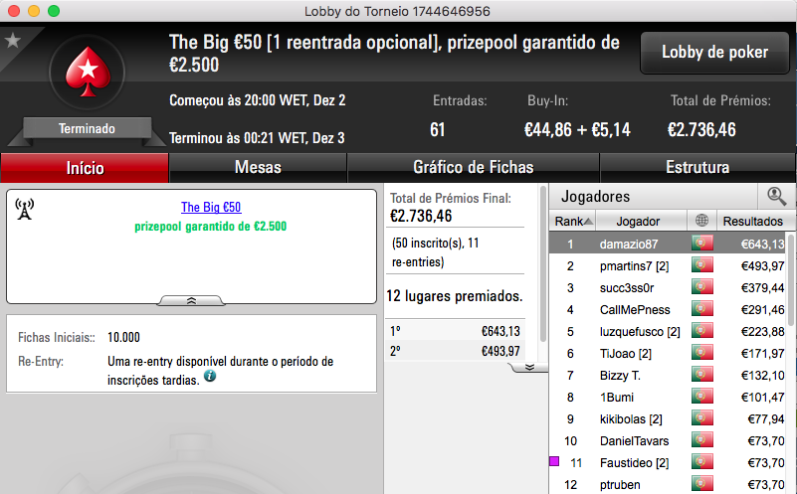Click the Terminado status banner
This screenshot has width=797, height=494.
click(x=87, y=128)
